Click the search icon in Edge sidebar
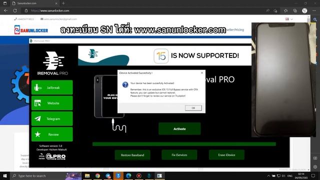Screen dimensions: 320x180 pos(315,19)
